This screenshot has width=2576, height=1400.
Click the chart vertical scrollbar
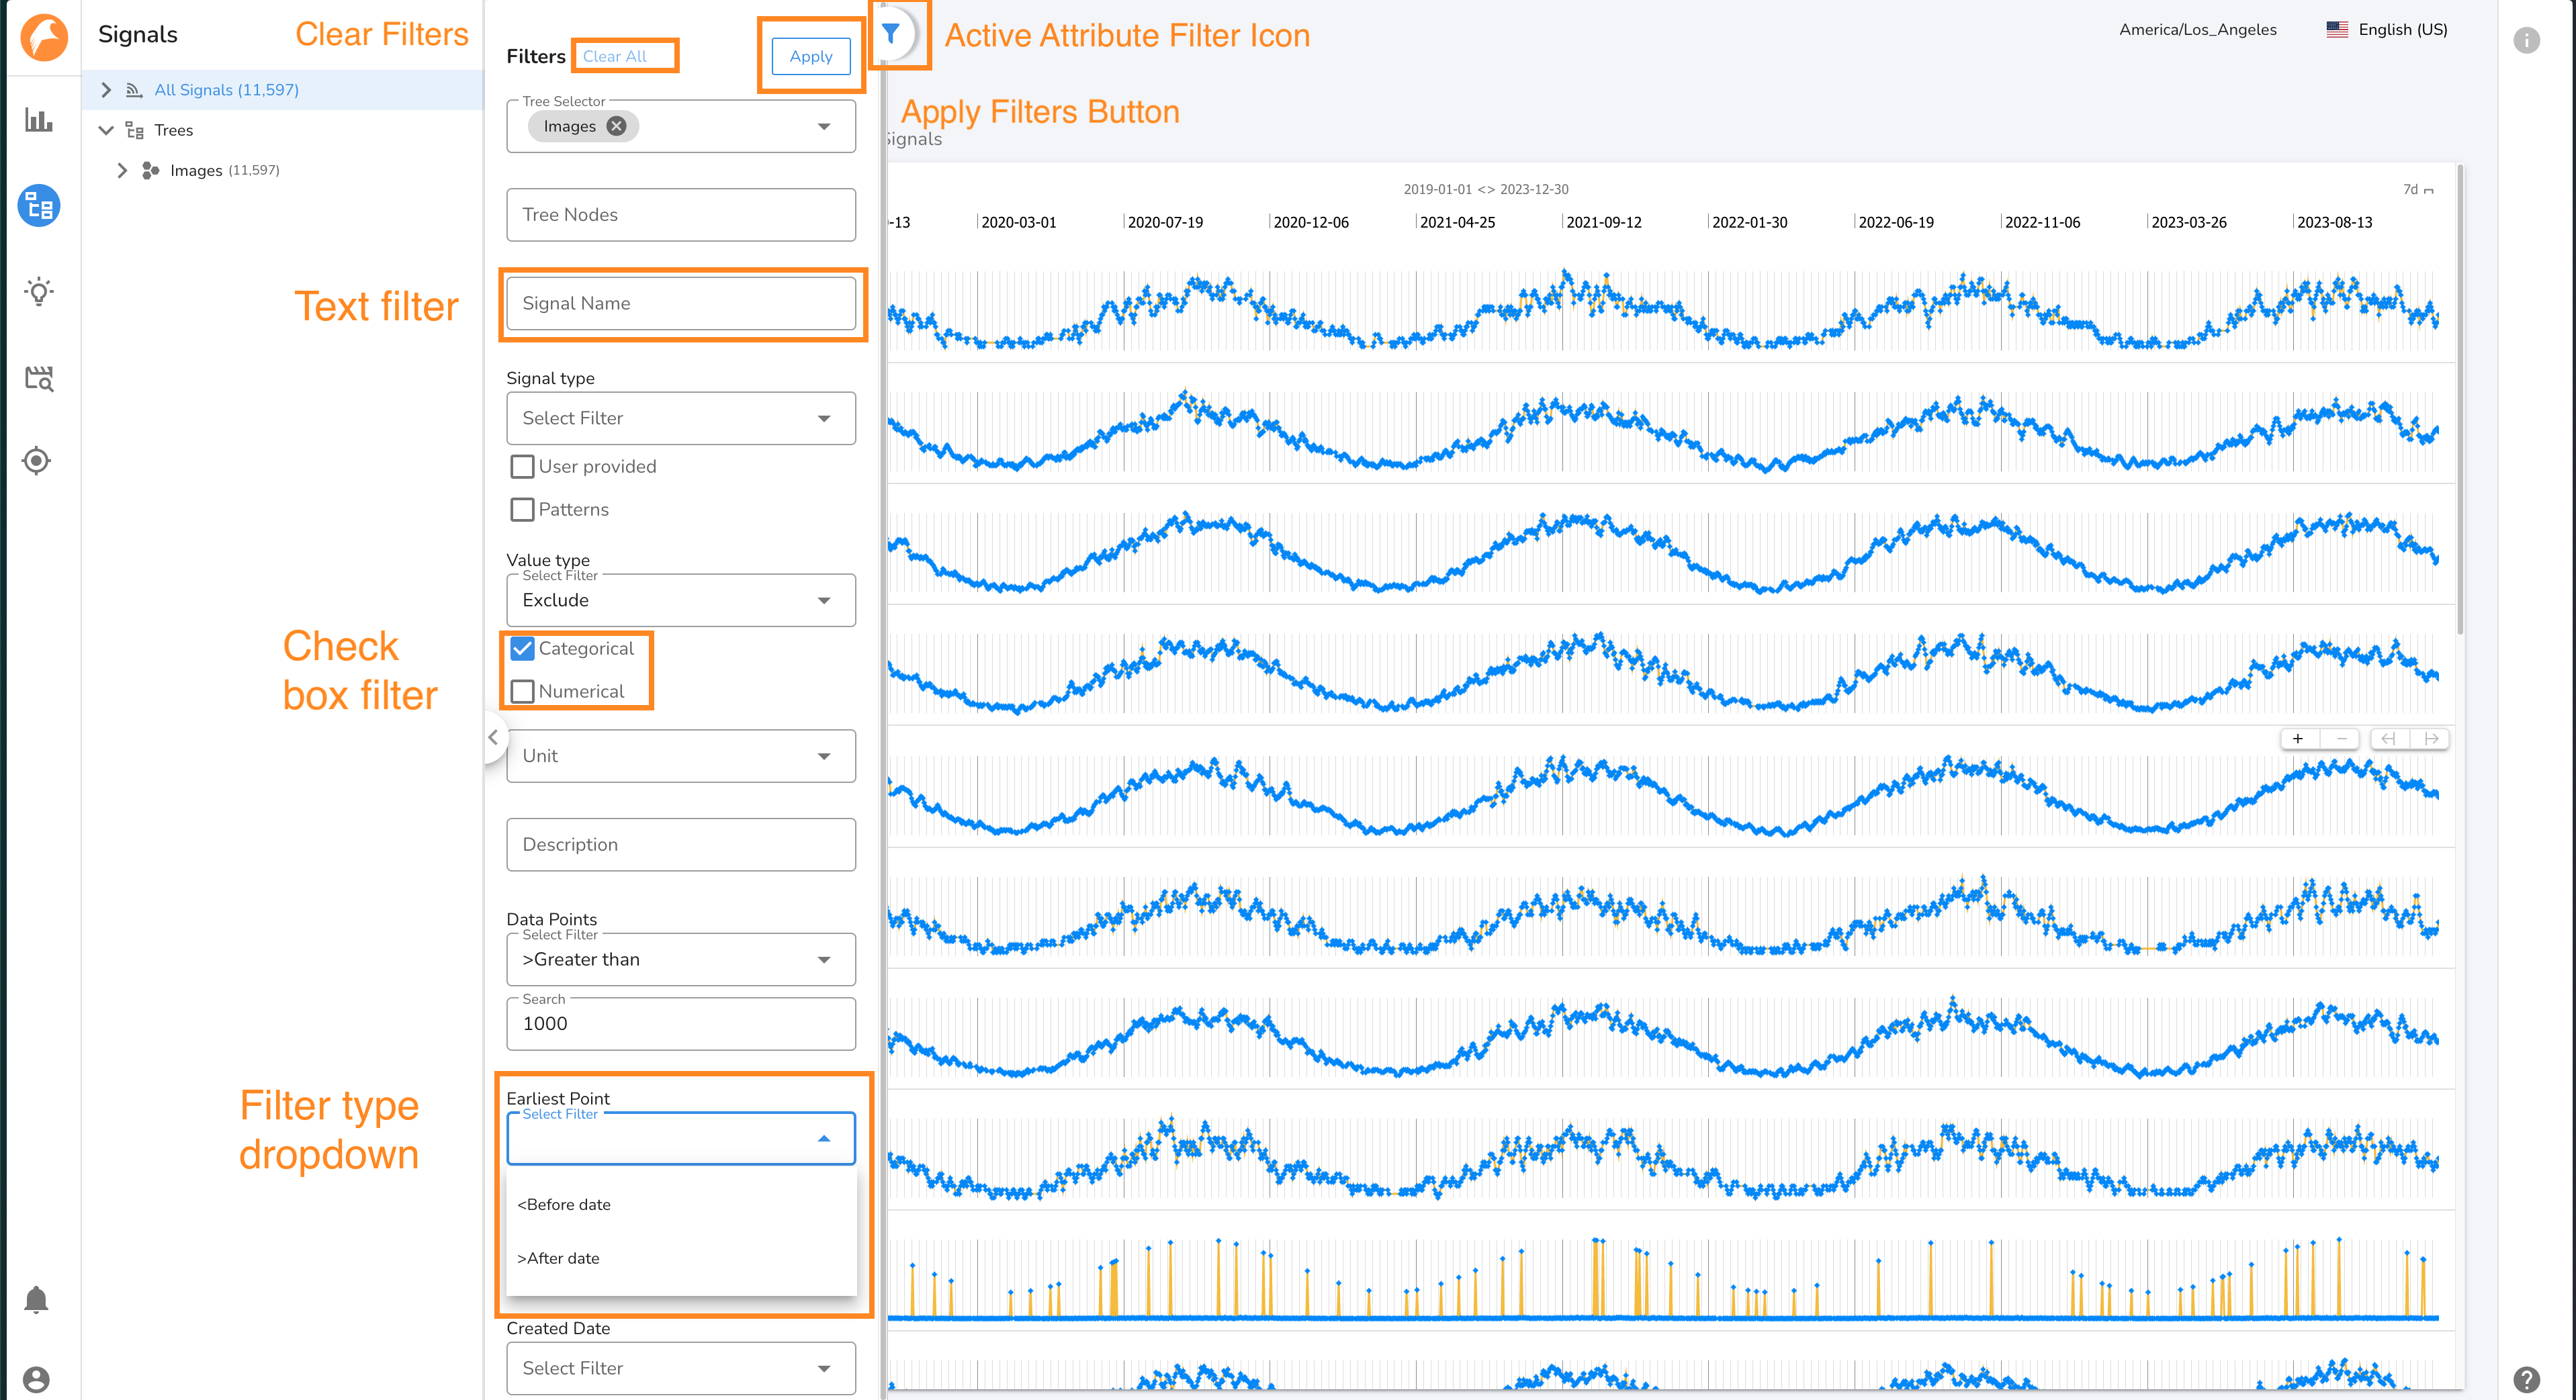[2460, 400]
